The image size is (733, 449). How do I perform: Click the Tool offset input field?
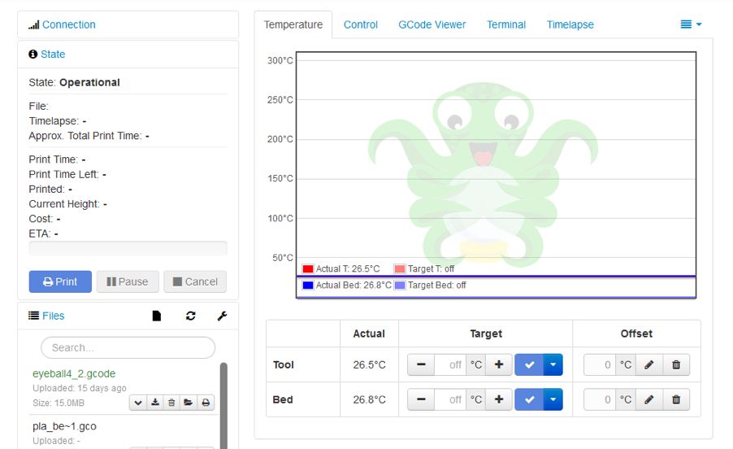point(600,364)
